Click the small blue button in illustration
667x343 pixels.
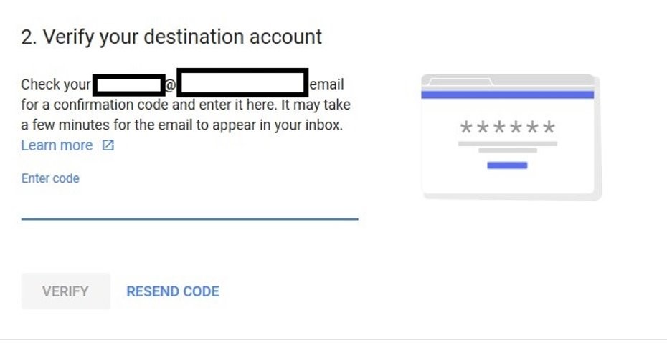pyautogui.click(x=507, y=165)
